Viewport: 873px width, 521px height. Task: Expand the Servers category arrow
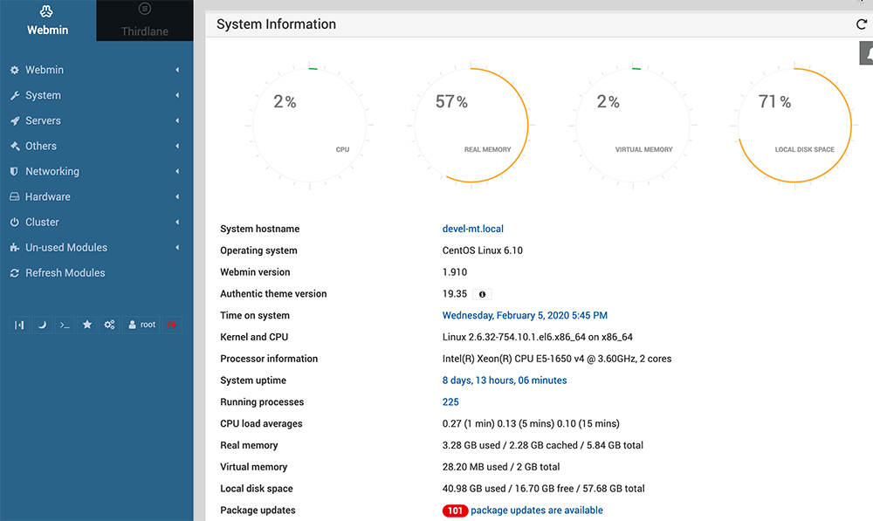pyautogui.click(x=177, y=120)
